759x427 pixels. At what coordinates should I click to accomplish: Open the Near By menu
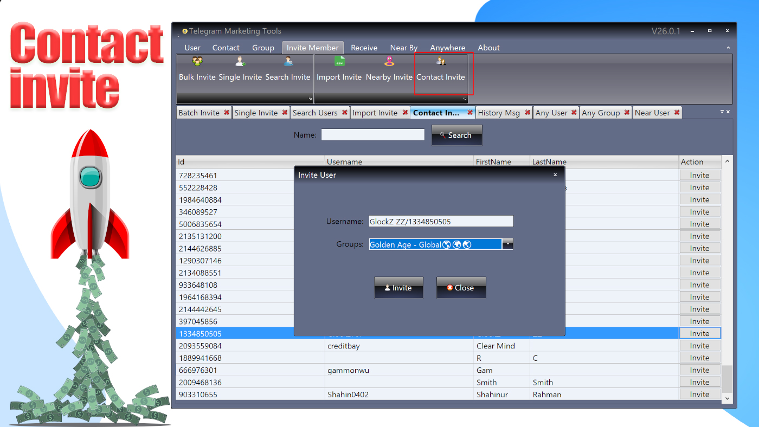[x=403, y=48]
